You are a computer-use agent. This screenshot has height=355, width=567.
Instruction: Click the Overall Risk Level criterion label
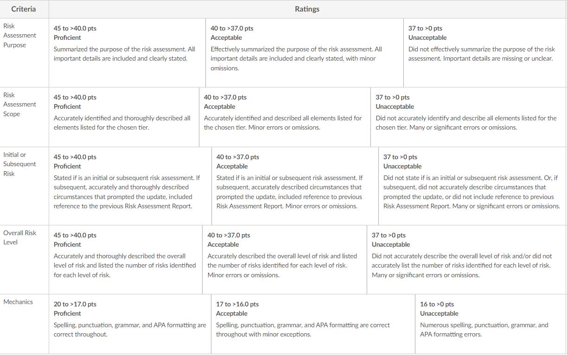(x=19, y=237)
